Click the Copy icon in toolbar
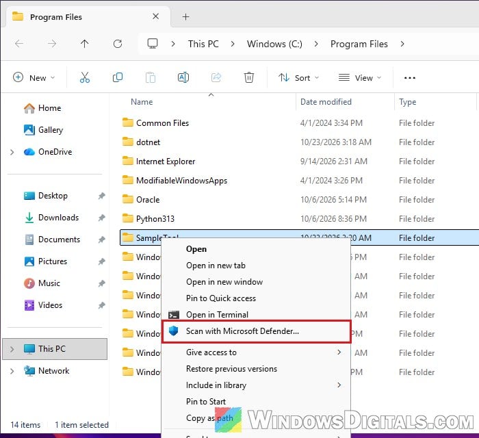Screen dimensions: 479x438 tap(118, 77)
